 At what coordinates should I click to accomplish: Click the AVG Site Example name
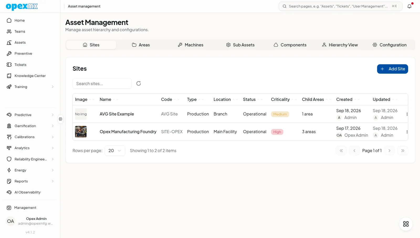tap(117, 114)
